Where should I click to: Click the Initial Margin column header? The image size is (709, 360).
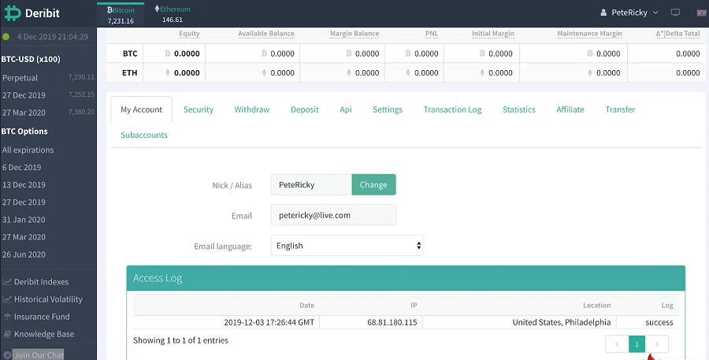tap(493, 33)
